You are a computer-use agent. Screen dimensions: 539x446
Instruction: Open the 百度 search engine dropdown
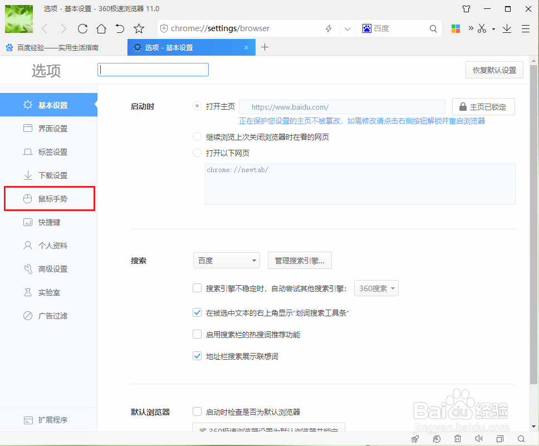226,260
